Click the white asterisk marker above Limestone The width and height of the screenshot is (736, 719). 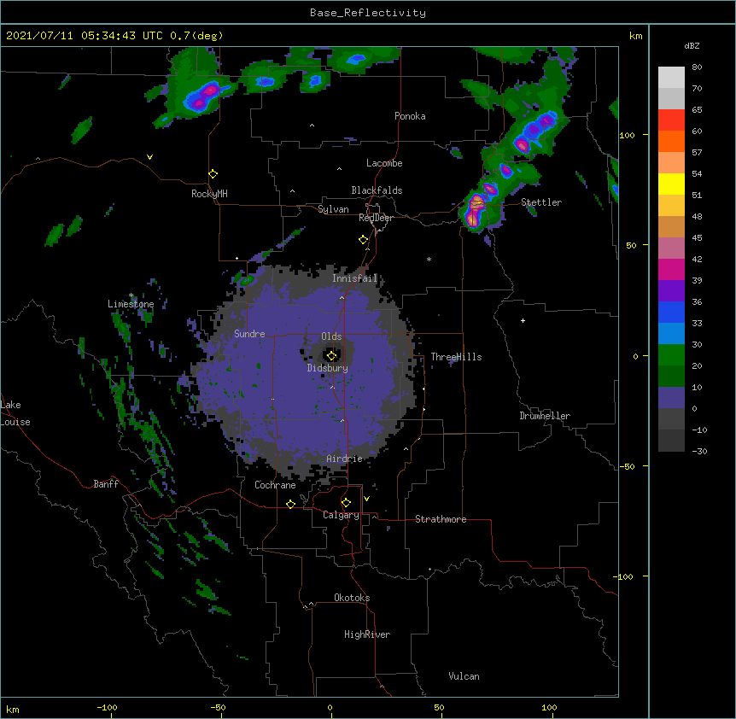click(131, 295)
